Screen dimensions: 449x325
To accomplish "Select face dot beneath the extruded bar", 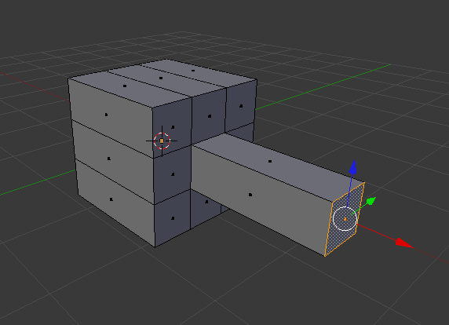I will click(206, 202).
